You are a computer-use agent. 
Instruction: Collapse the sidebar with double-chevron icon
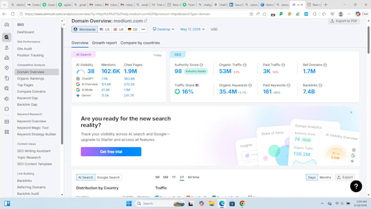64,25
